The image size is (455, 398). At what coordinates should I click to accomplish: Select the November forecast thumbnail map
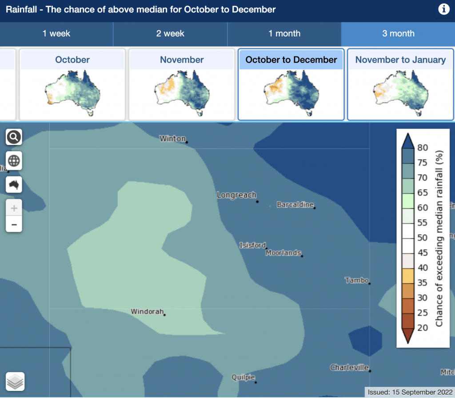(x=181, y=91)
